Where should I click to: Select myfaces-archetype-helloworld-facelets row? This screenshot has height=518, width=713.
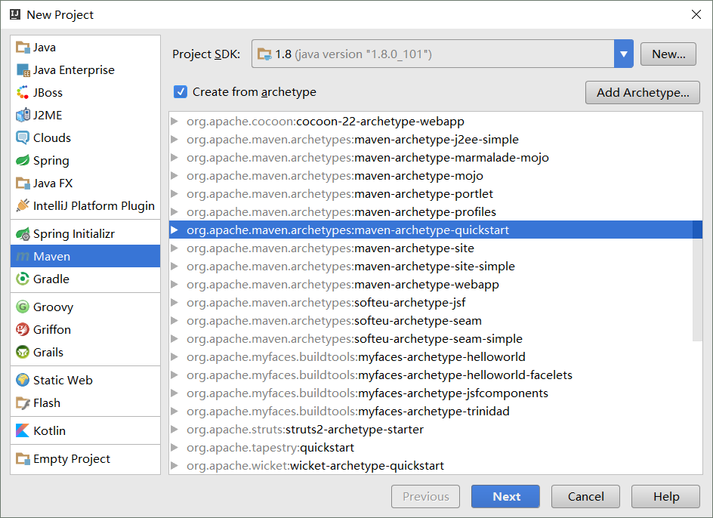[x=436, y=375]
